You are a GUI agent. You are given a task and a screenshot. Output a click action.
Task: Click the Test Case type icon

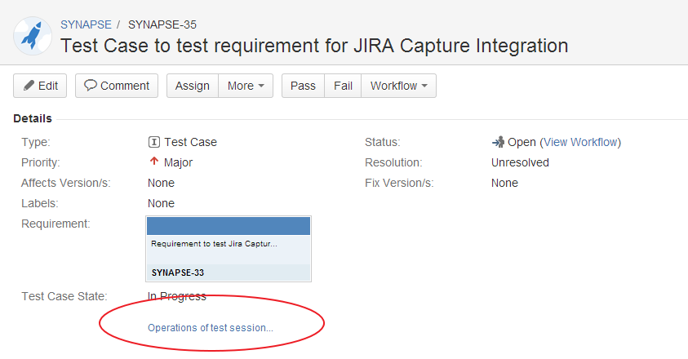point(154,142)
